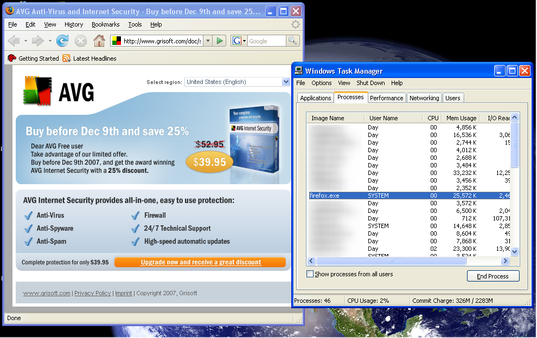Open the Firefox Tools menu
This screenshot has height=338, width=537.
[135, 24]
